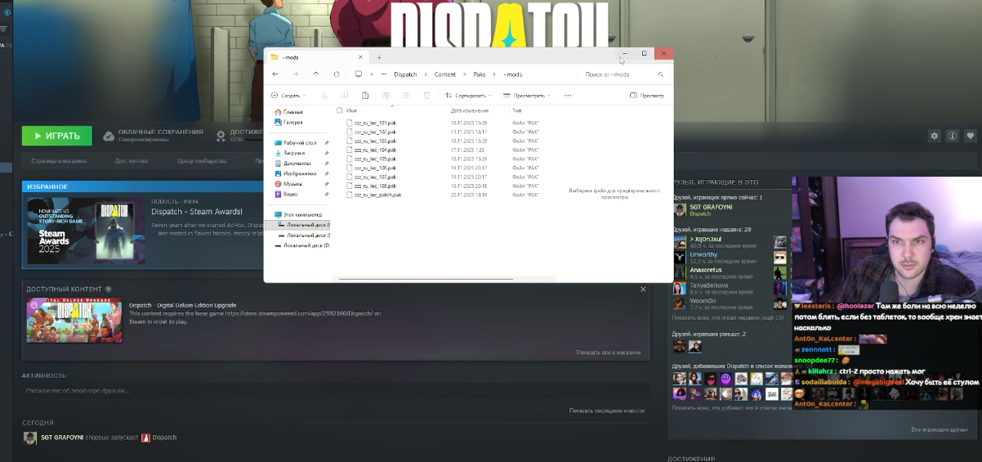
Task: Expand the breadcrumb overflow ellipsis in address bar
Action: click(384, 74)
